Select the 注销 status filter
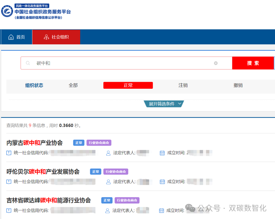This screenshot has height=219, width=275. pyautogui.click(x=183, y=85)
